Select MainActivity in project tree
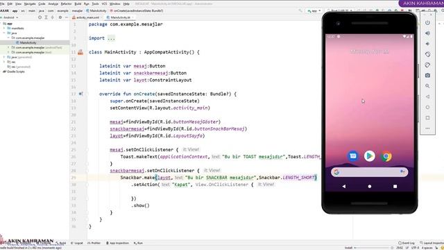This screenshot has width=444, height=250. coord(28,42)
